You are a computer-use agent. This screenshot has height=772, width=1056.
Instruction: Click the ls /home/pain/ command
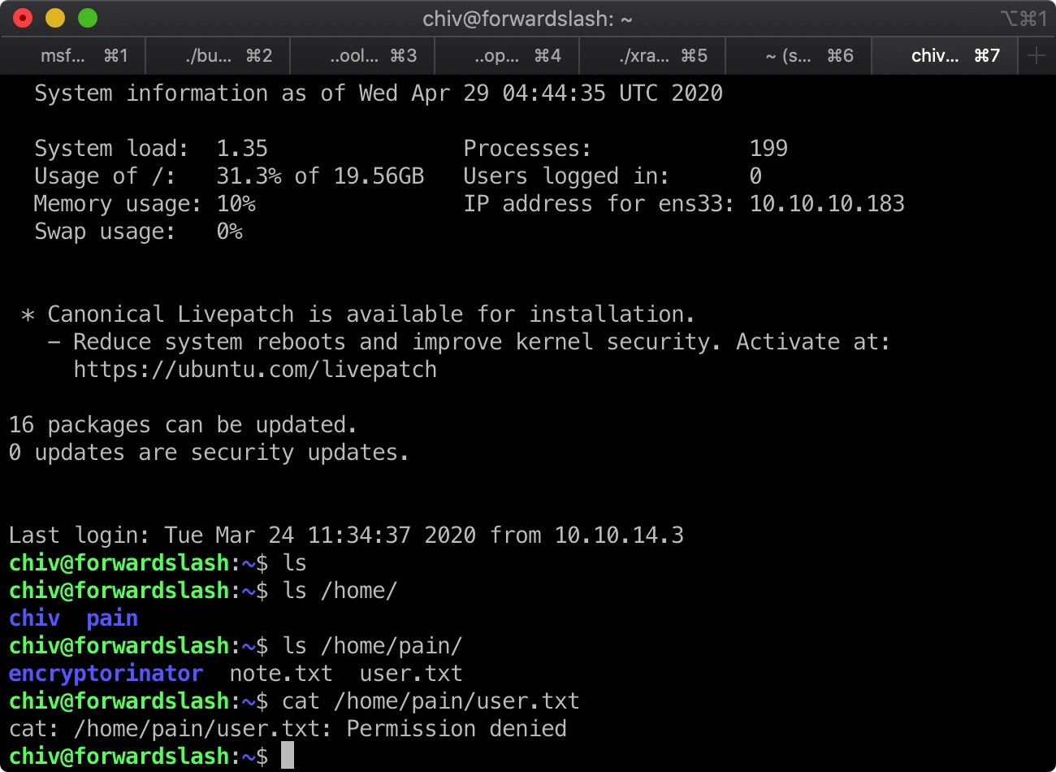[372, 646]
